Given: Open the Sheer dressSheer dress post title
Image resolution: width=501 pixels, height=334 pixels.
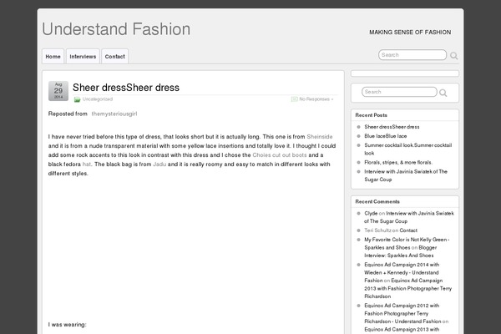Looking at the screenshot, I should click(x=126, y=88).
